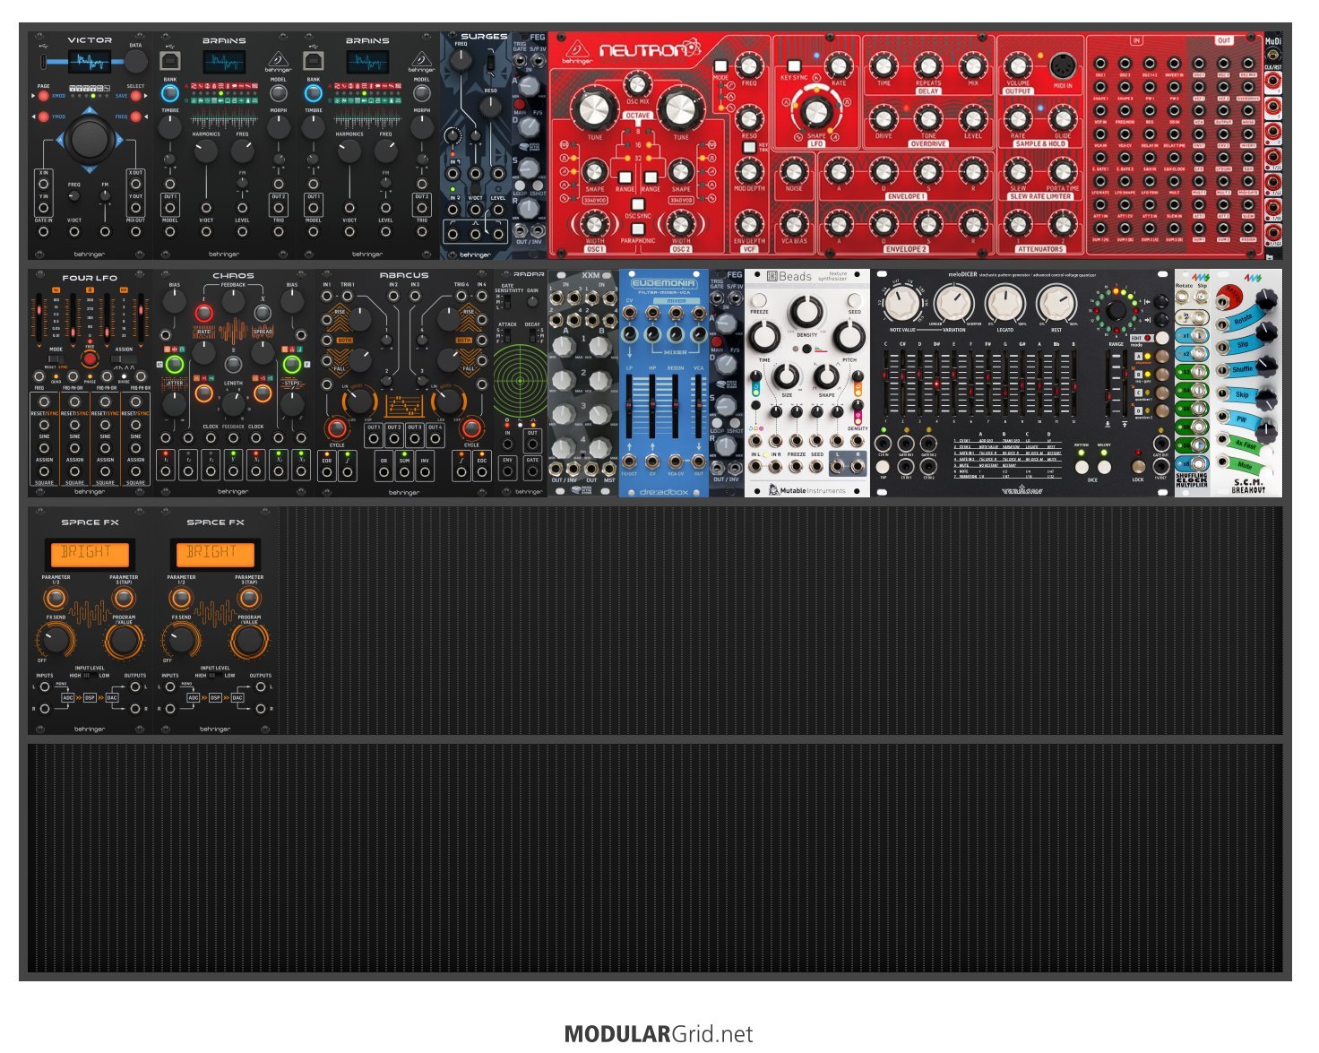This screenshot has width=1319, height=1053.
Task: Flip the Radar ATTACK switch
Action: pos(505,337)
